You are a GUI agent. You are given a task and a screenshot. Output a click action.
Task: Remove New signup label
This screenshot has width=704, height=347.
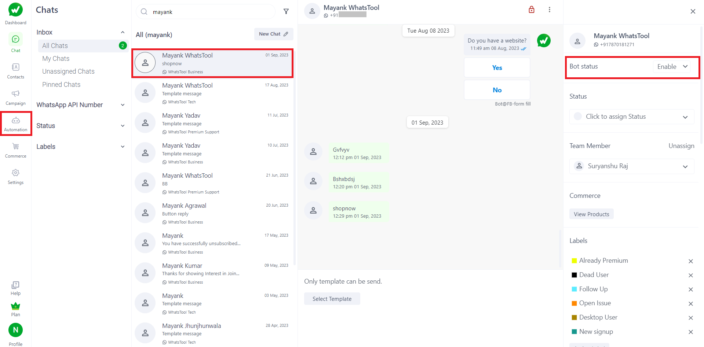click(x=690, y=332)
